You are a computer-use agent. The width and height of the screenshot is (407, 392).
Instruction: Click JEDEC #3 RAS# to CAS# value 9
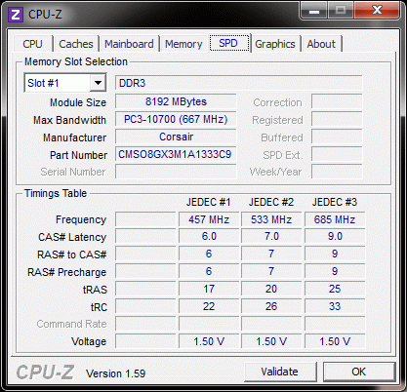(x=335, y=254)
